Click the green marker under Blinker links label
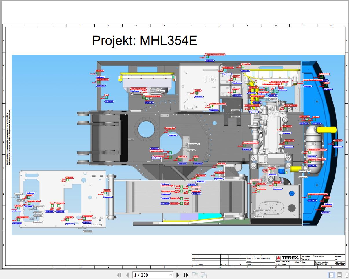The height and width of the screenshot is (279, 349). click(19, 208)
